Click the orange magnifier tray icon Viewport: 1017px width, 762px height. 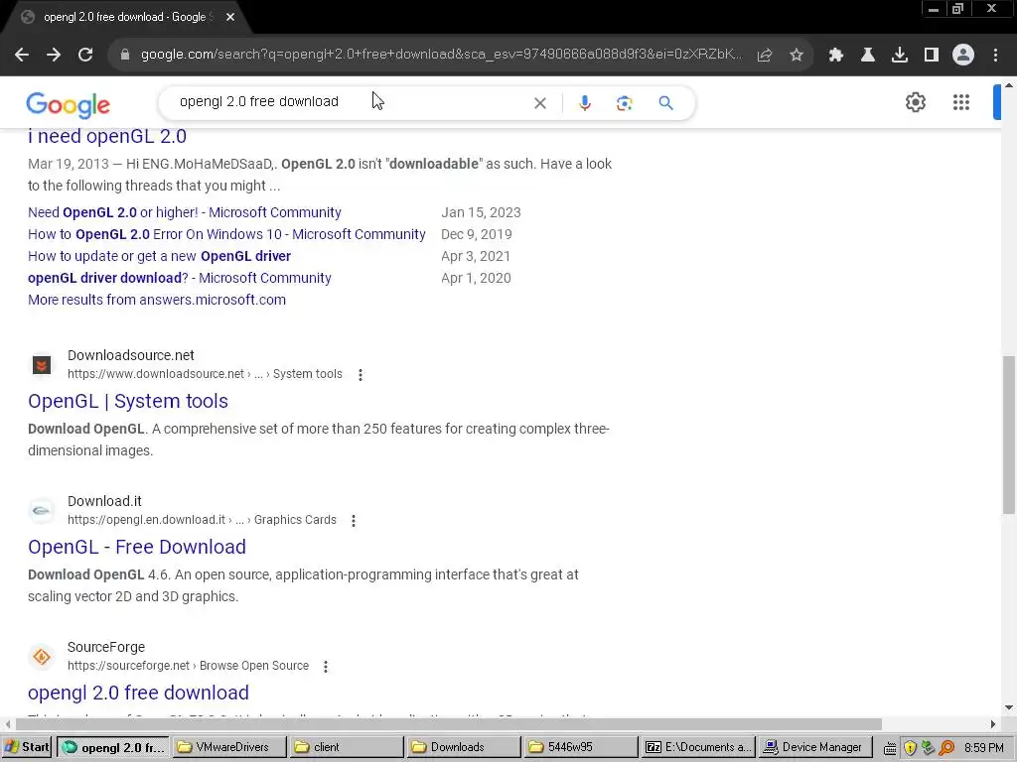(x=946, y=748)
